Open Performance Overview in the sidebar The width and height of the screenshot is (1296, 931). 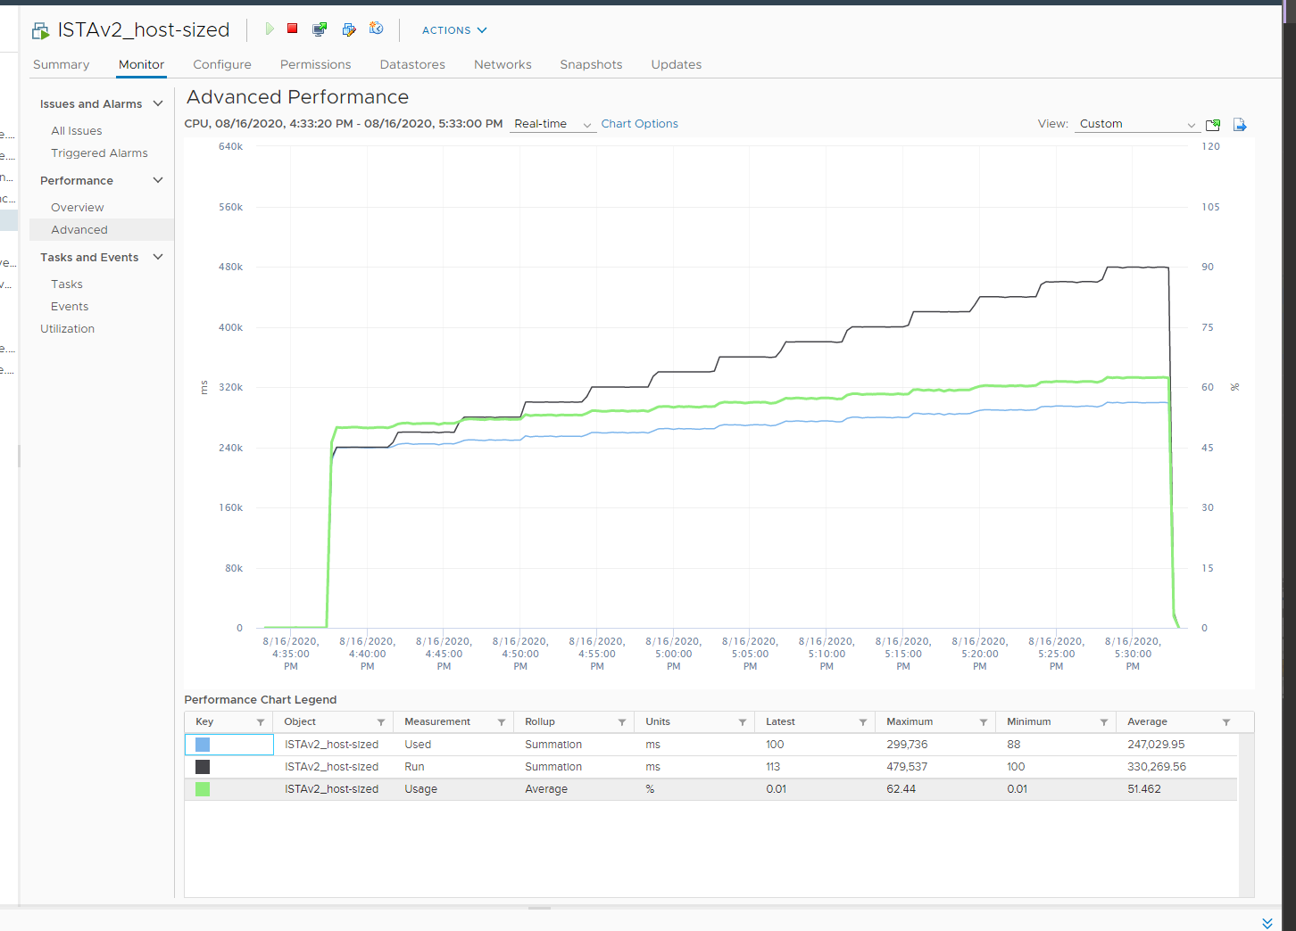pyautogui.click(x=78, y=208)
